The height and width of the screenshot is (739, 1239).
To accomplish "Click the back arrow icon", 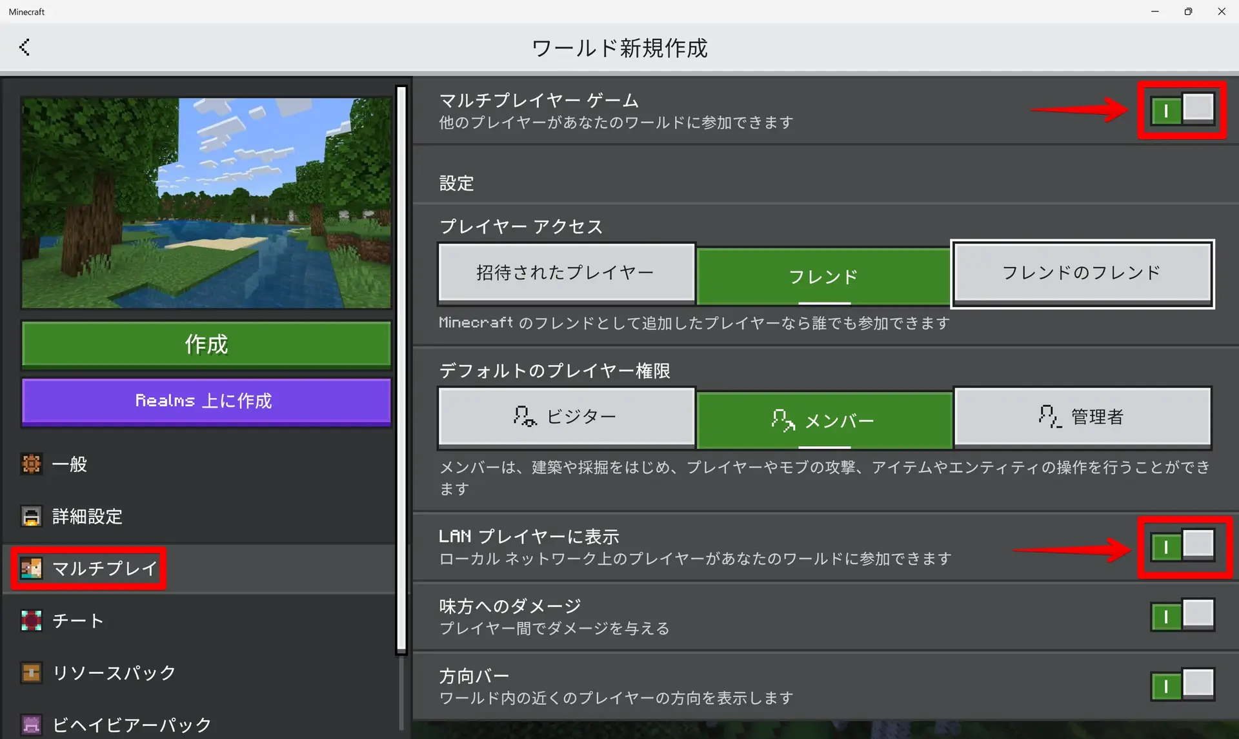I will tap(25, 47).
